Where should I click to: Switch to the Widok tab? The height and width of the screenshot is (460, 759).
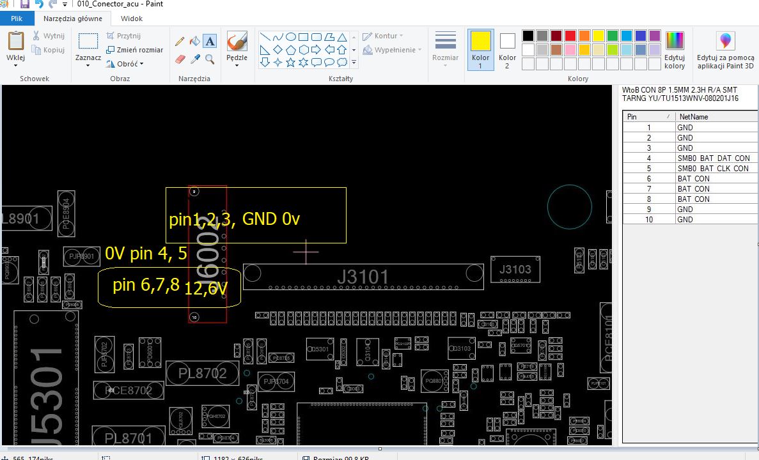(x=132, y=19)
